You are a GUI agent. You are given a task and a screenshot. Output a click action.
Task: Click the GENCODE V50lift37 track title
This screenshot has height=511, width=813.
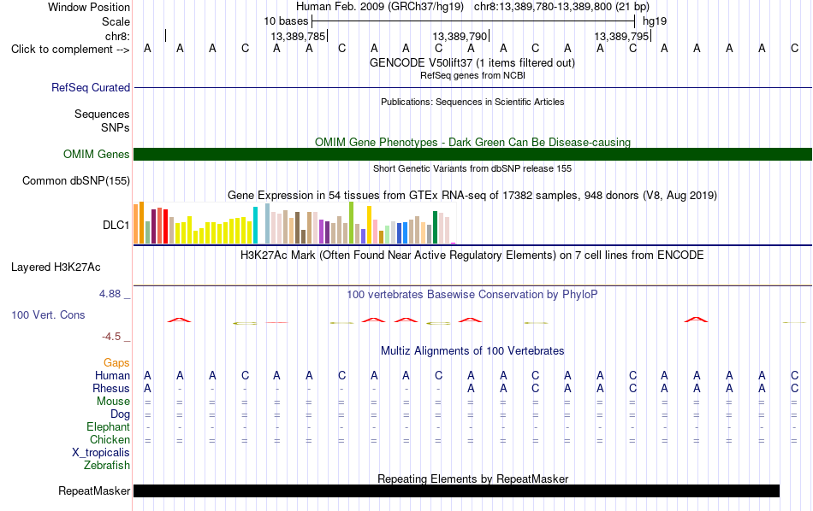tap(472, 62)
